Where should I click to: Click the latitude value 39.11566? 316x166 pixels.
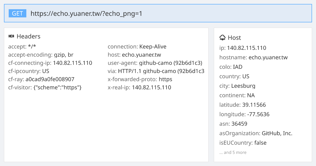254,105
